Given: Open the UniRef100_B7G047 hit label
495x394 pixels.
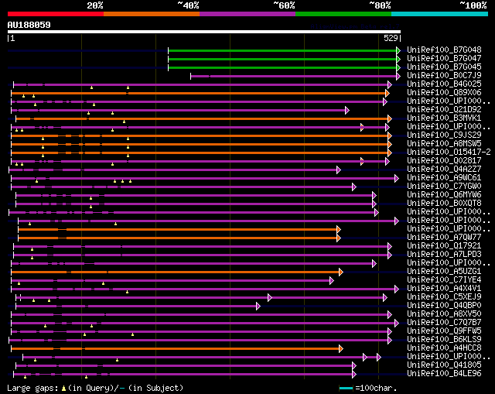Looking at the screenshot, I should (x=444, y=59).
